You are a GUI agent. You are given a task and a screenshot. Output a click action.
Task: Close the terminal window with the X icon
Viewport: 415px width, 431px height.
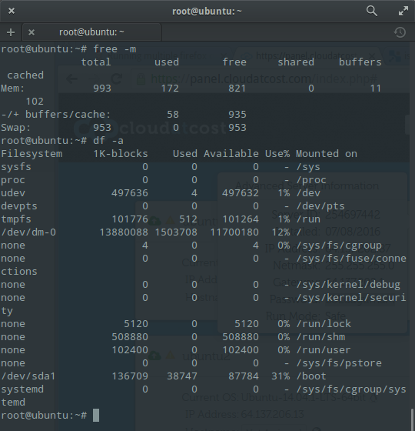coord(12,11)
